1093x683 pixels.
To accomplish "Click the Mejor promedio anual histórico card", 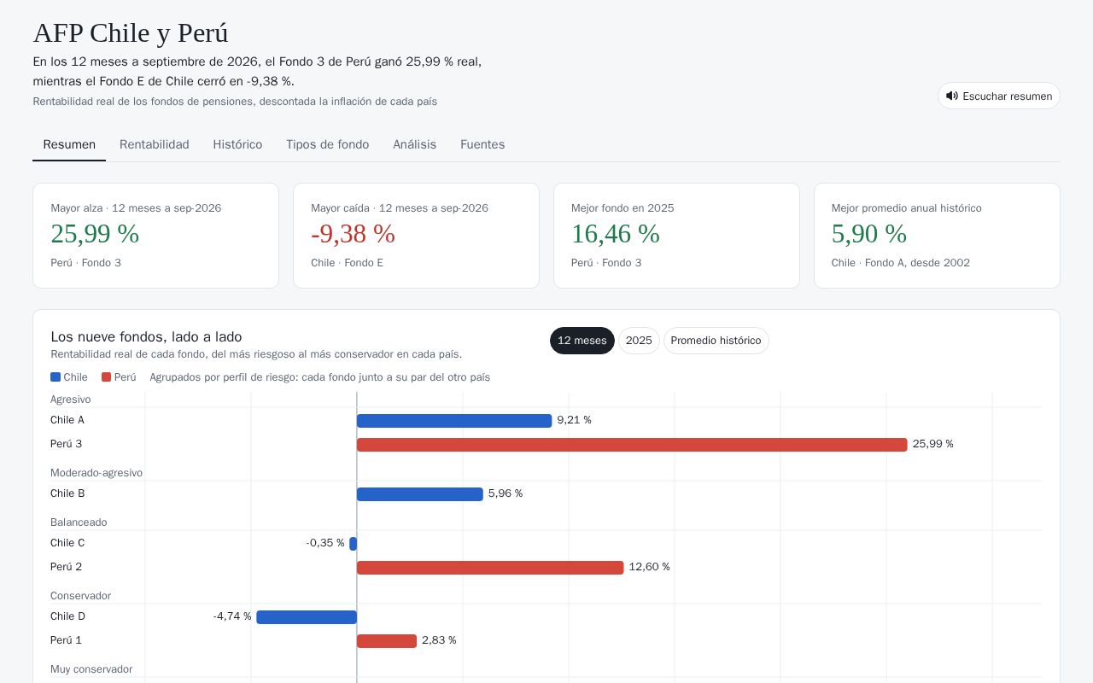I will tap(937, 236).
